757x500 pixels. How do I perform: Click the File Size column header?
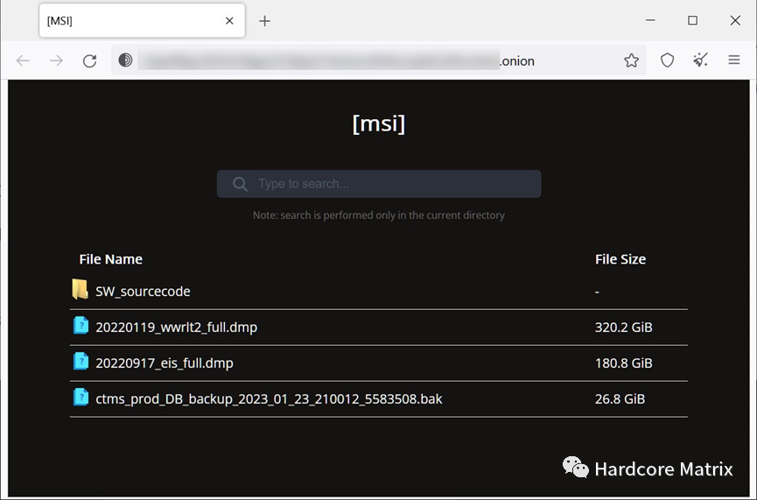[620, 259]
